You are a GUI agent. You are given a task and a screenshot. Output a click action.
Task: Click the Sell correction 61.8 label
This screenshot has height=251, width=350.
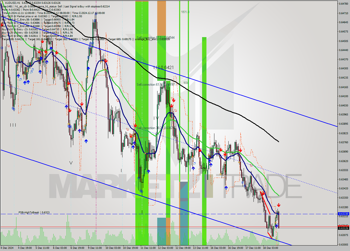pyautogui.click(x=156, y=85)
